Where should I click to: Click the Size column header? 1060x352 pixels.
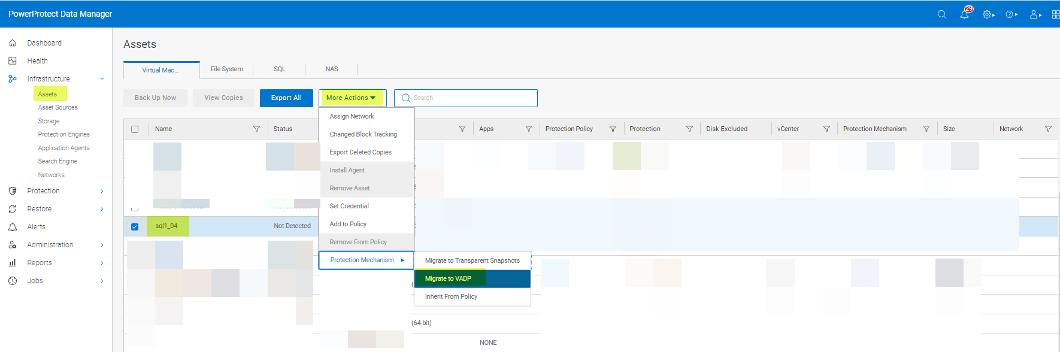[949, 129]
